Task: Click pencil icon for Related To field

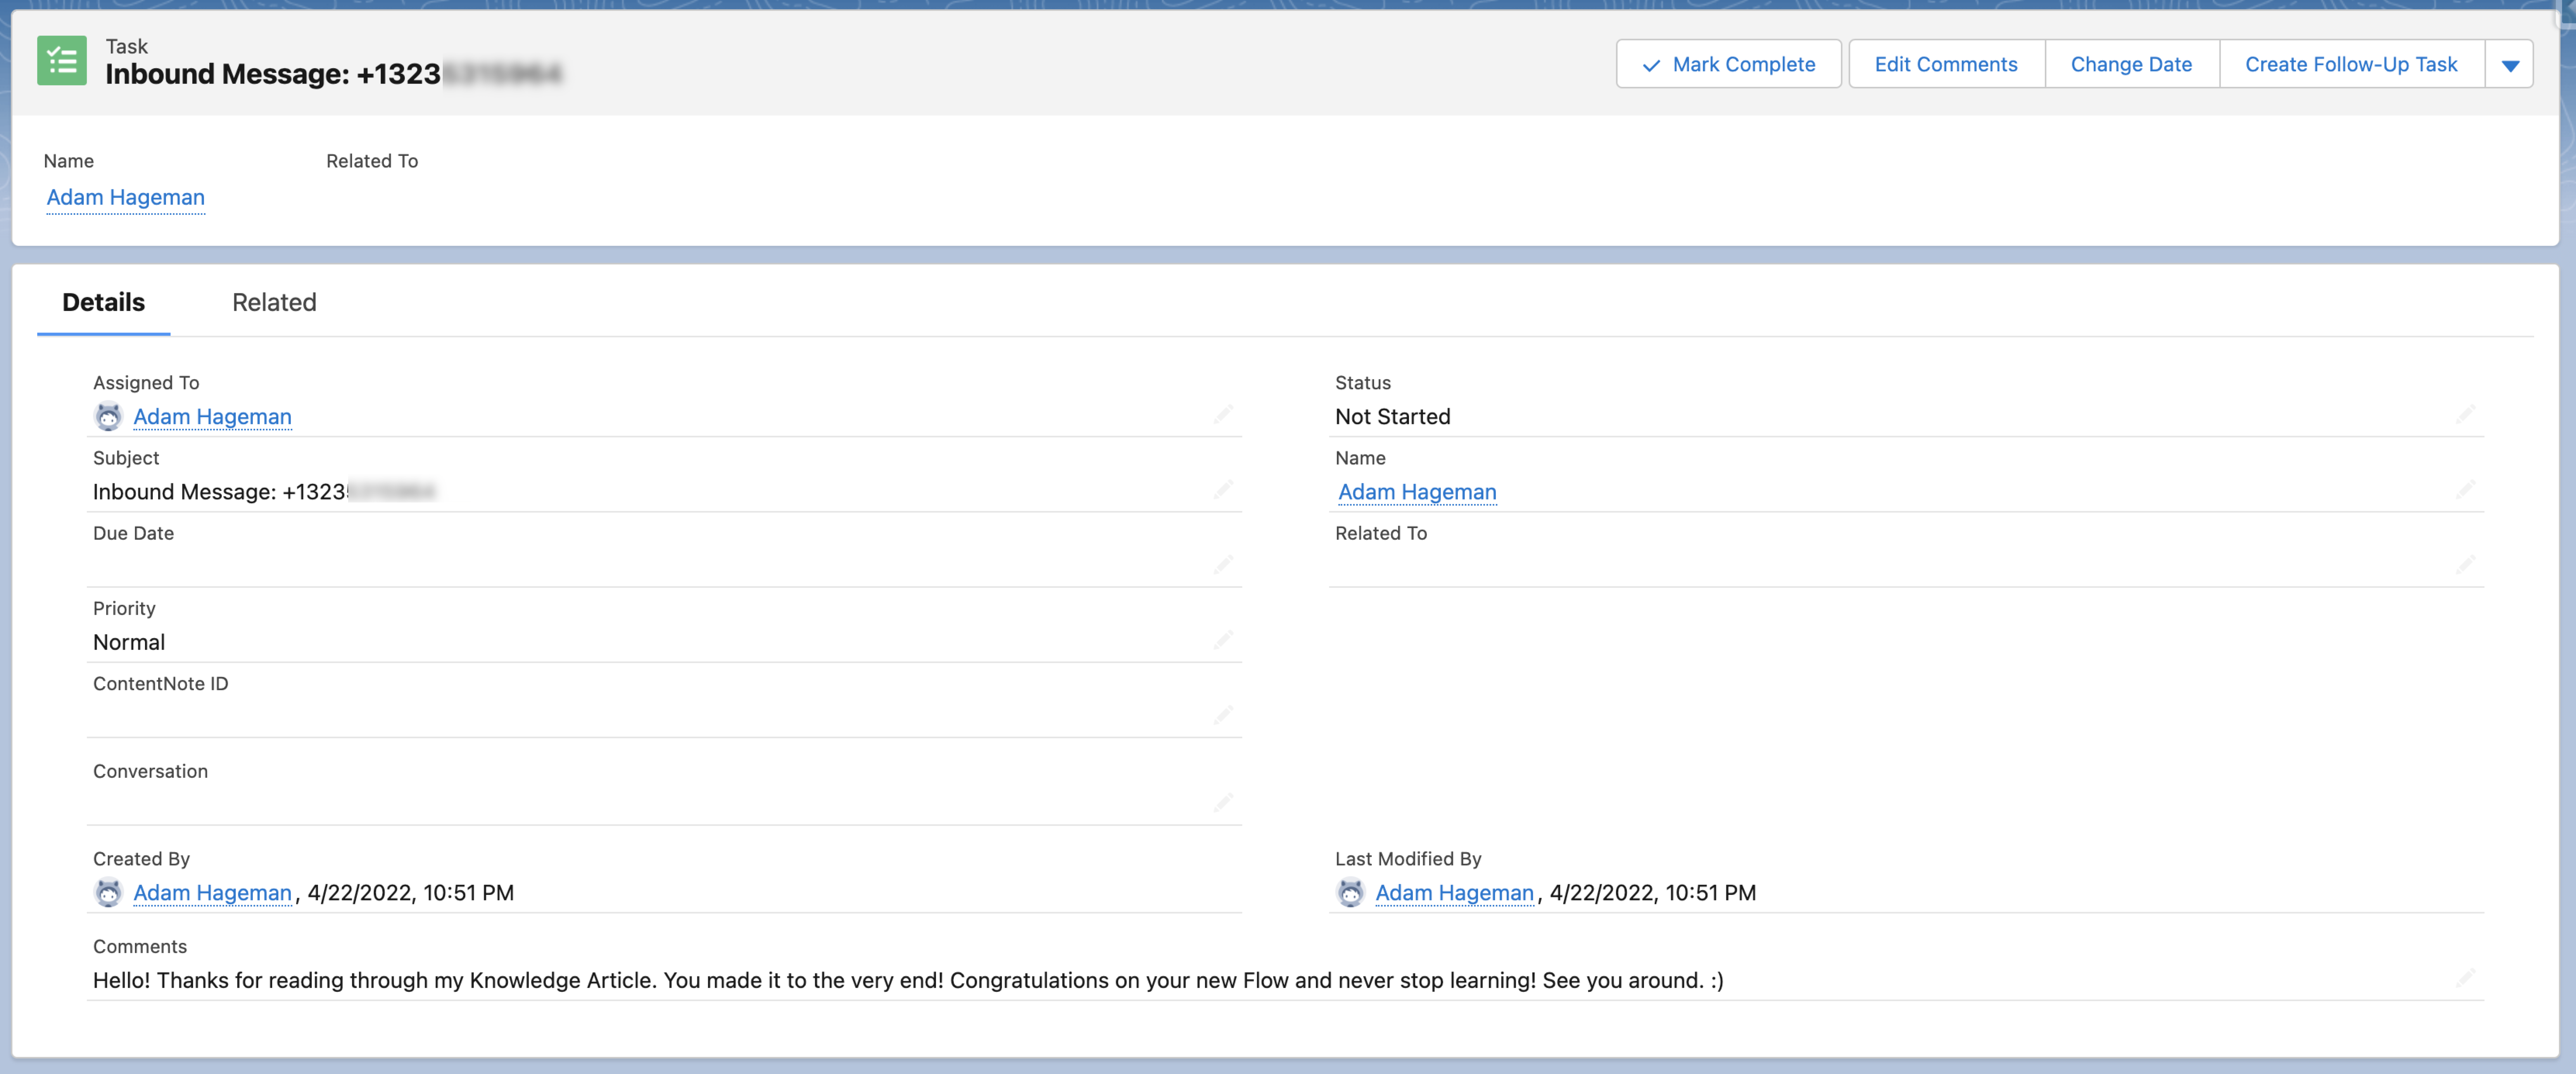Action: (x=2465, y=565)
